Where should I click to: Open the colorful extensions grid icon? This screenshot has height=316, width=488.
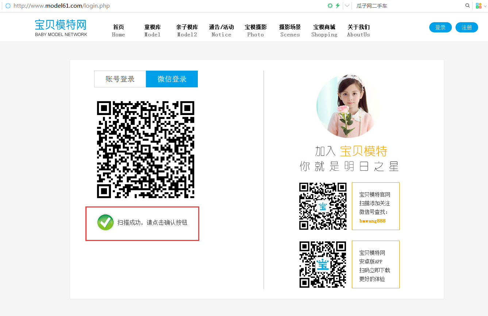point(478,6)
